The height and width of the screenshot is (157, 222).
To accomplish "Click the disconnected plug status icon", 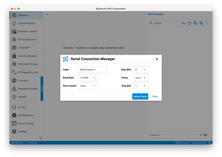I will click(x=209, y=143).
